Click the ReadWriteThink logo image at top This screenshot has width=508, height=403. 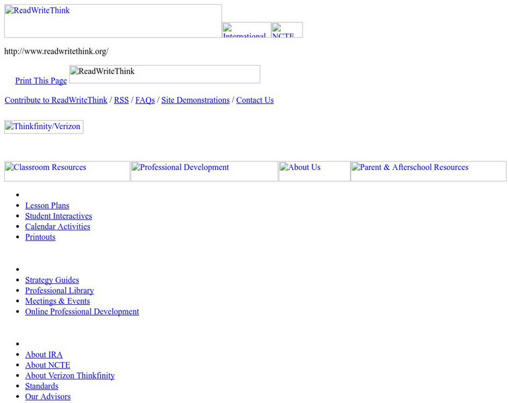(113, 21)
